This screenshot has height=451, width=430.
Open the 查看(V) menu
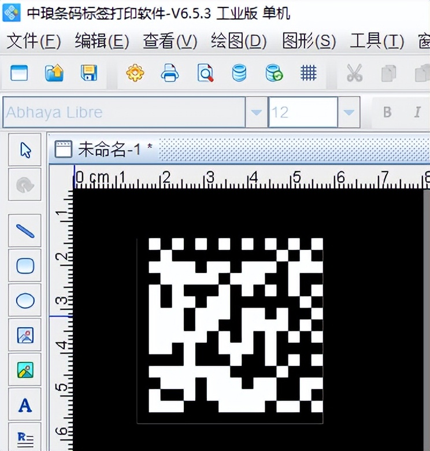(170, 41)
